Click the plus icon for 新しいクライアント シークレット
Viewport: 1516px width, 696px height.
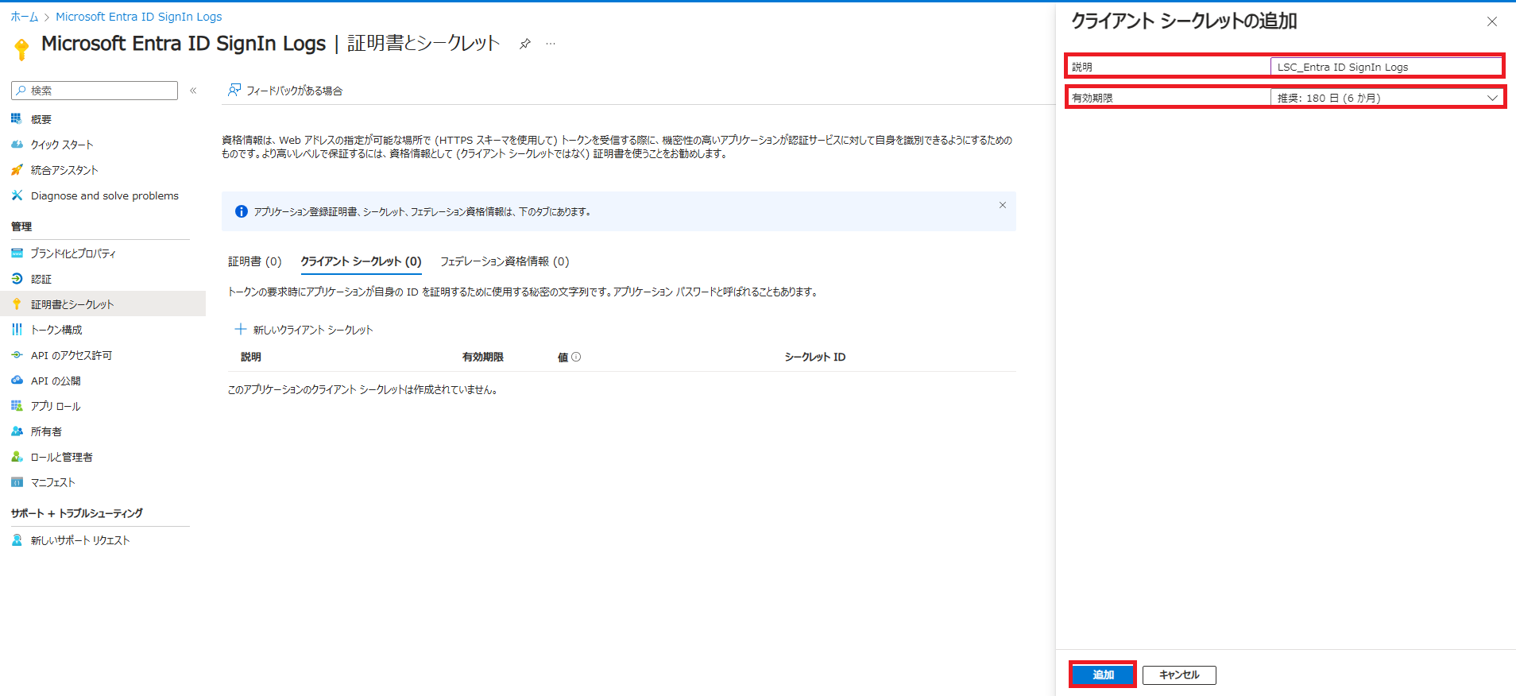241,329
